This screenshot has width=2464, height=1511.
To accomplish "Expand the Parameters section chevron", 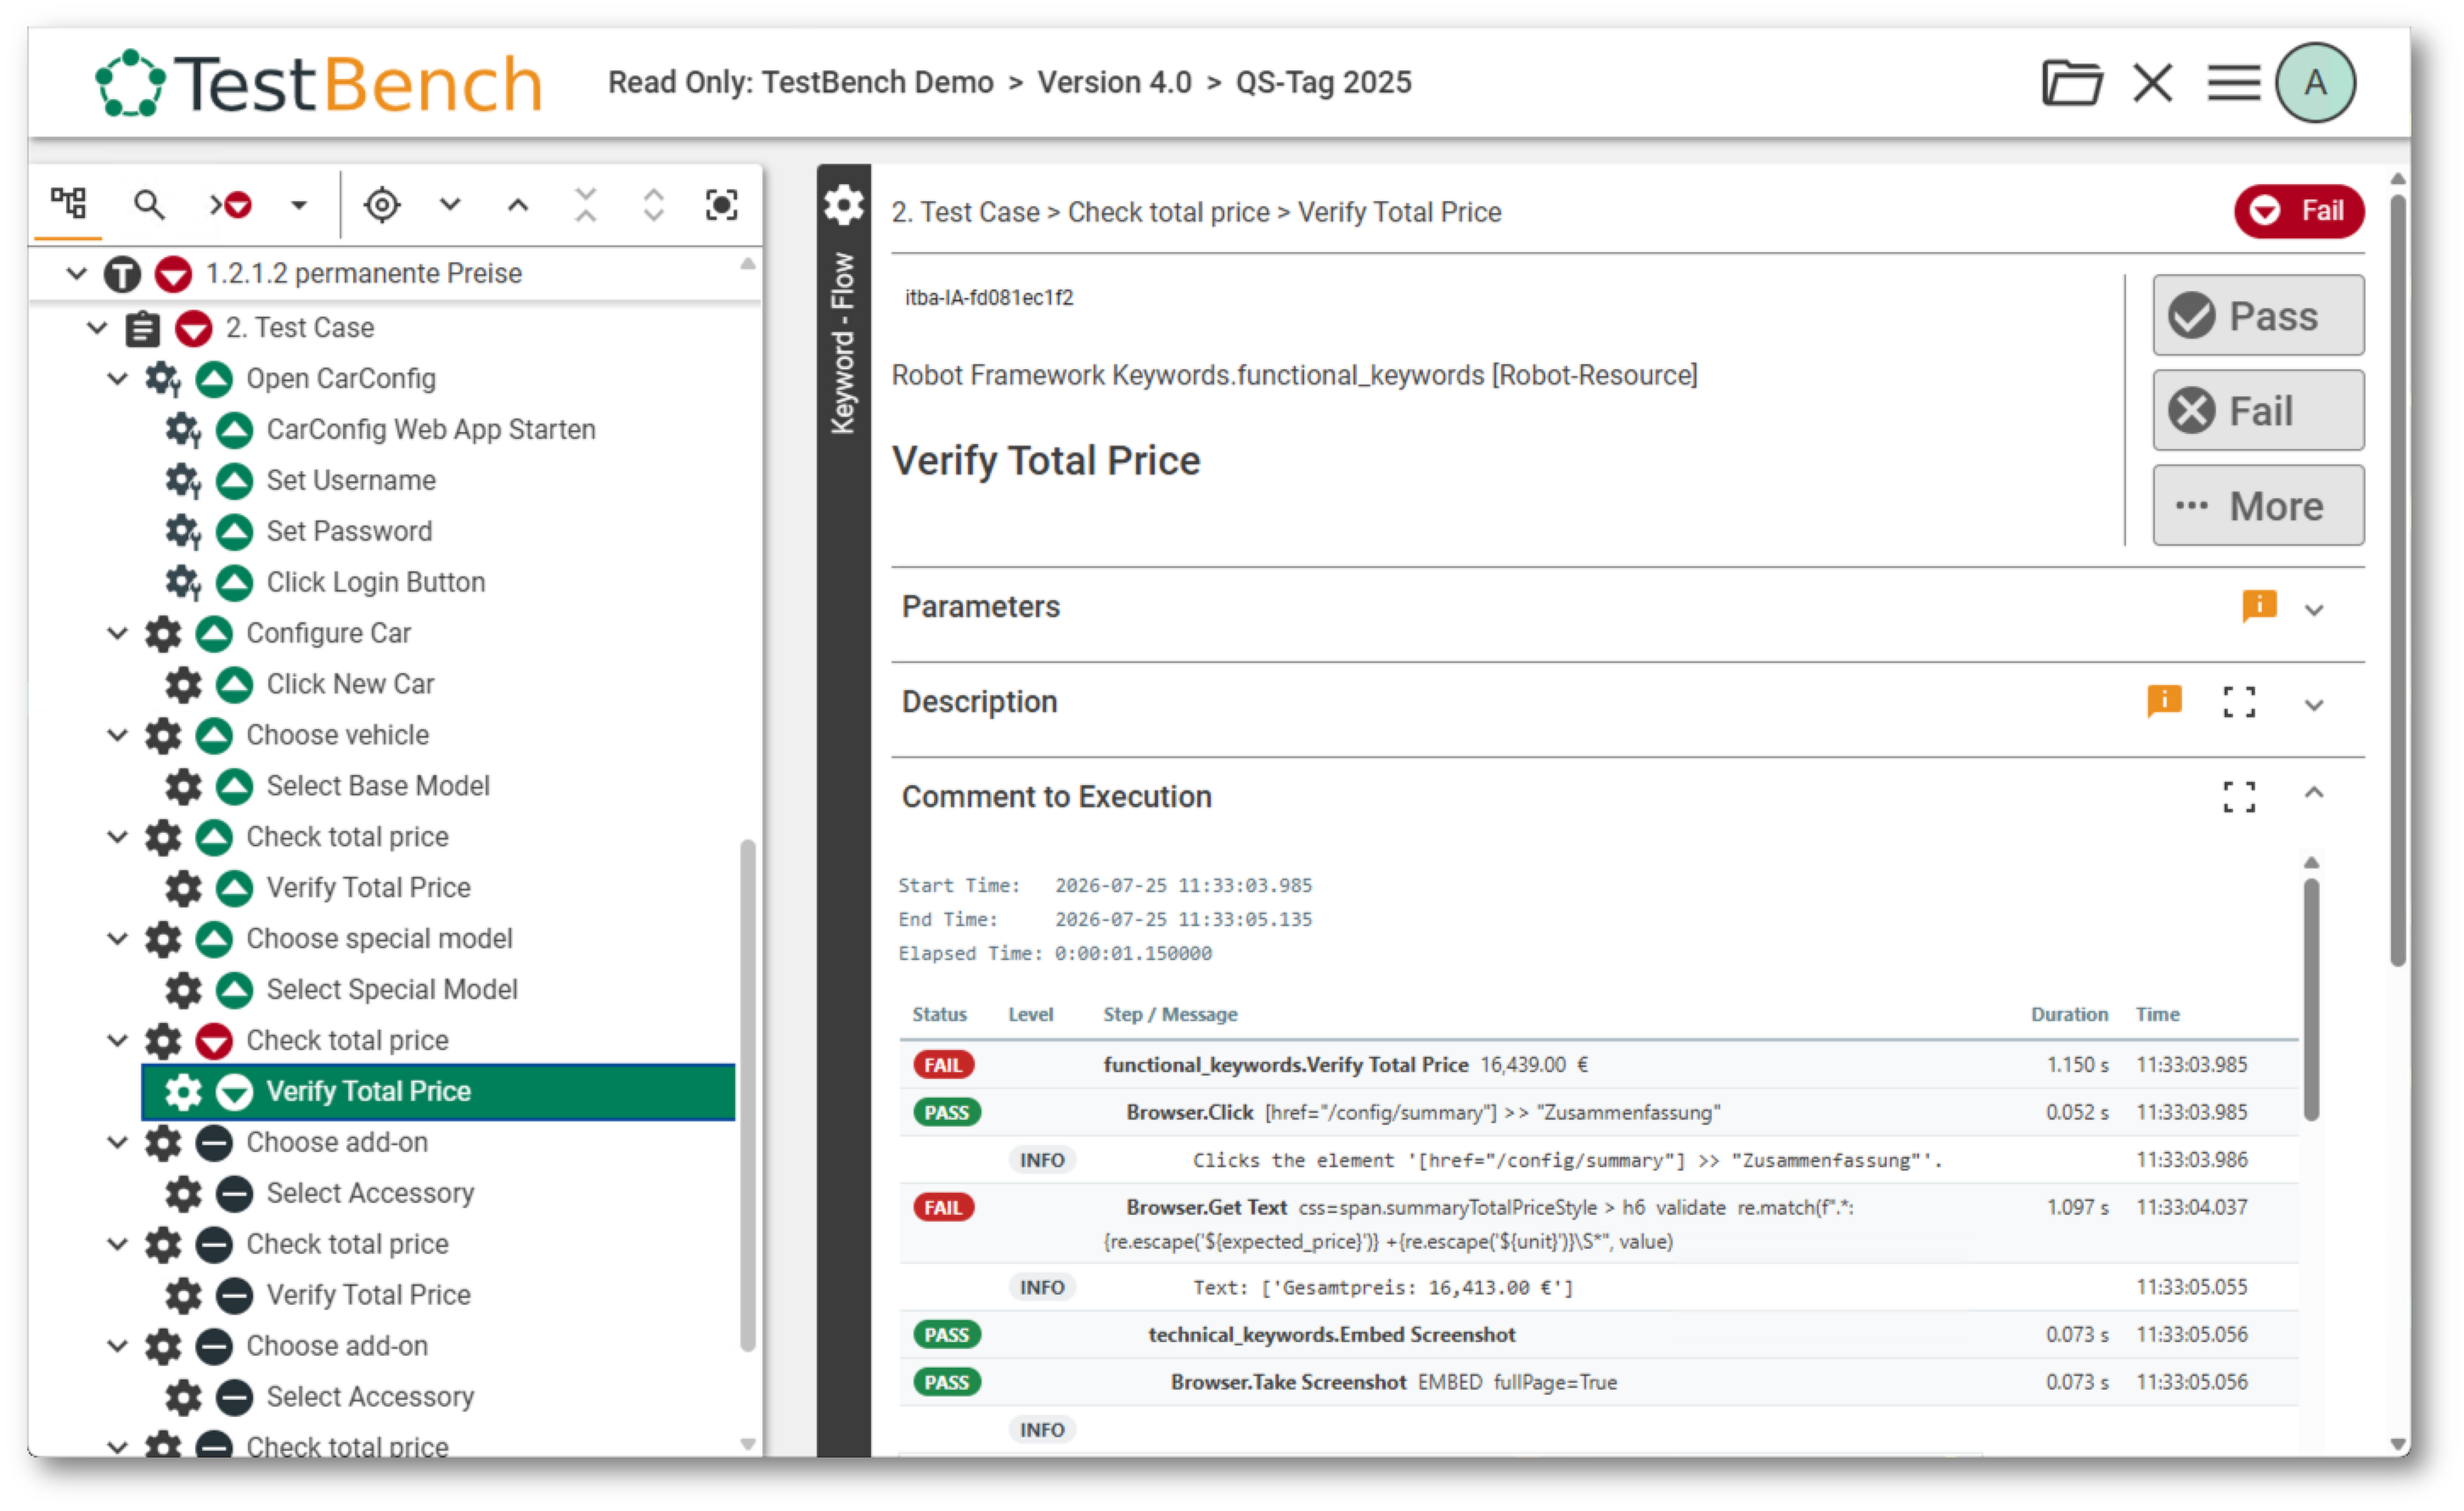I will pyautogui.click(x=2314, y=609).
